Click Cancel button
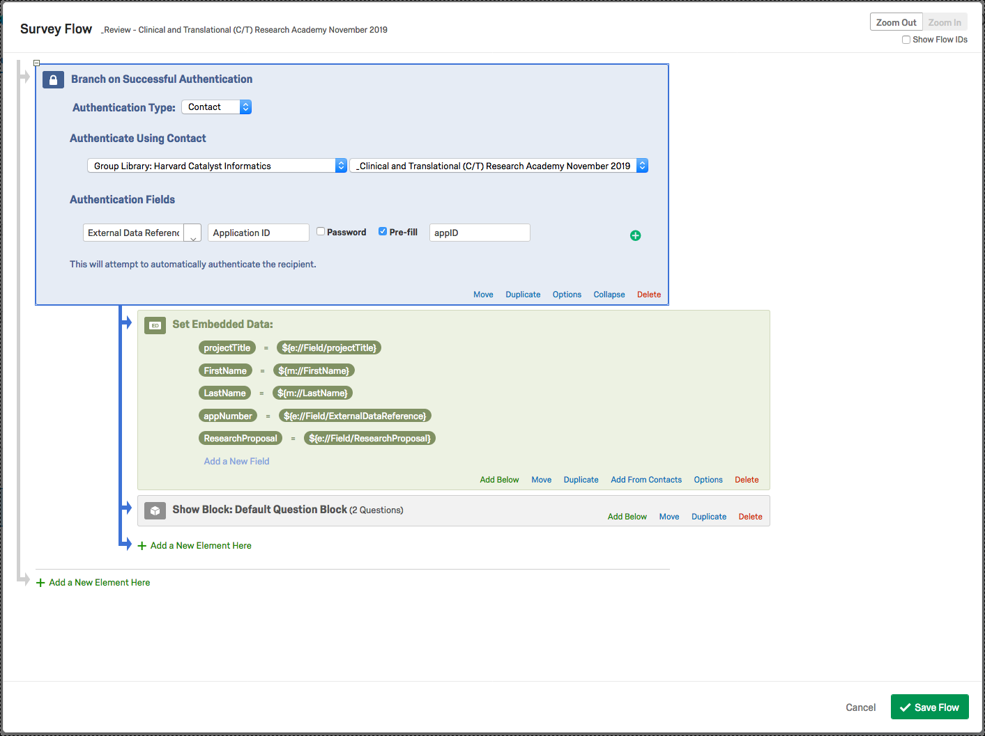The width and height of the screenshot is (985, 736). 861,707
